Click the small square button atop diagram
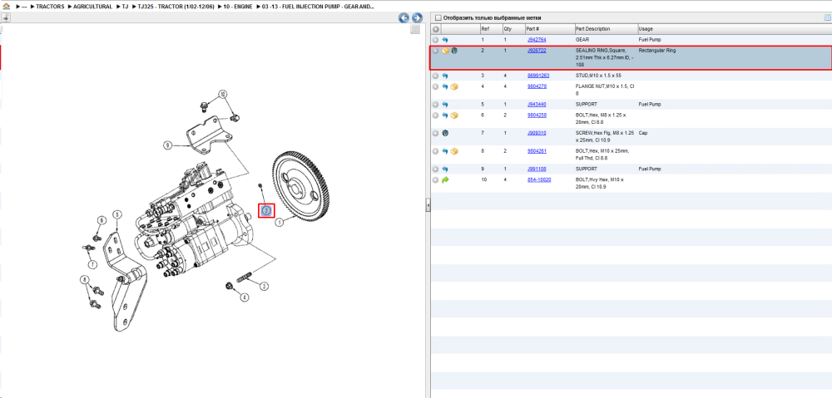The height and width of the screenshot is (398, 832). pyautogui.click(x=415, y=29)
